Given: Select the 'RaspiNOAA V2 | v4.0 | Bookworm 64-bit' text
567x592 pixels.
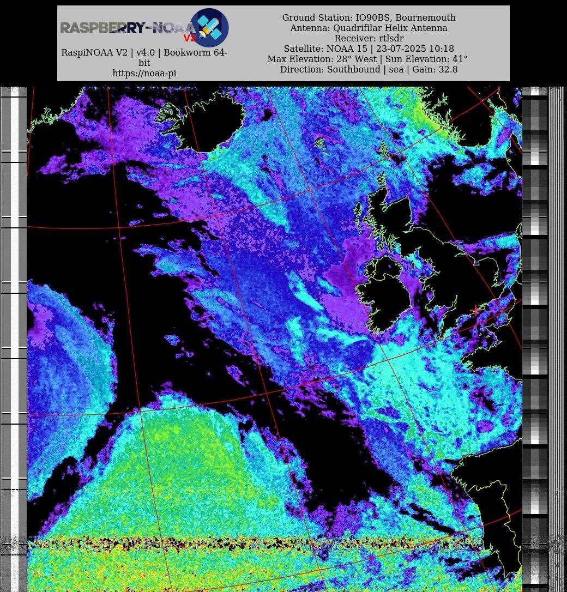Looking at the screenshot, I should tap(144, 57).
